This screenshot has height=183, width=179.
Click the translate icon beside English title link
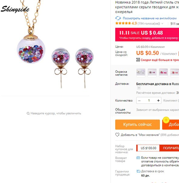(118, 18)
